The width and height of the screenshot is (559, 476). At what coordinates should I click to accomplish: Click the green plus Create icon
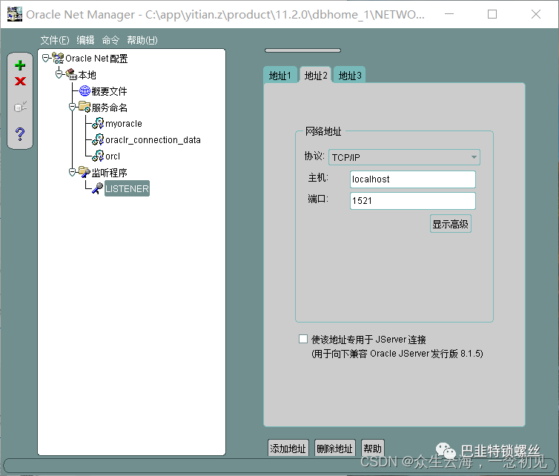pos(20,65)
